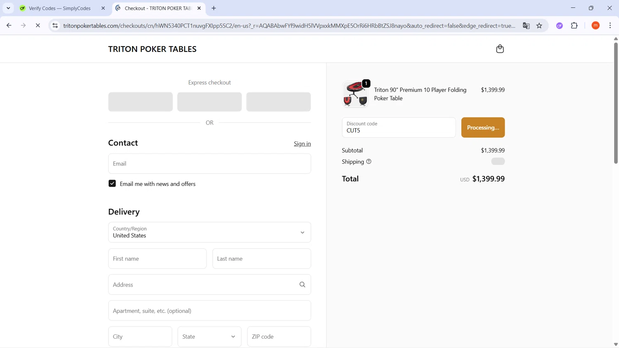Minimize the browser window
The image size is (619, 348).
573,8
